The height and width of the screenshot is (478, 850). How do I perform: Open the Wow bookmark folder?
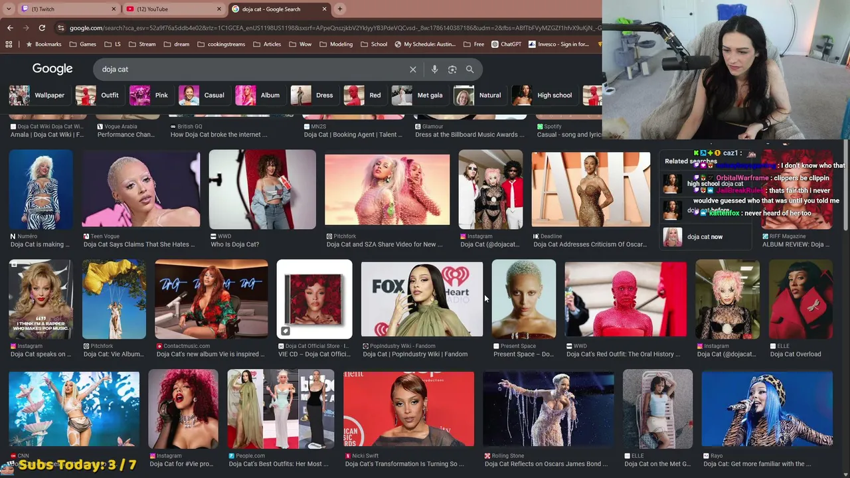(300, 44)
